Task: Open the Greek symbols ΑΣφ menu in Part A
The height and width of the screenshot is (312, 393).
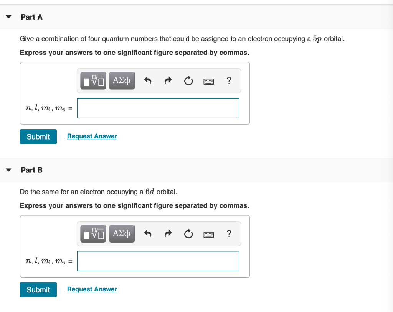Action: (x=122, y=80)
